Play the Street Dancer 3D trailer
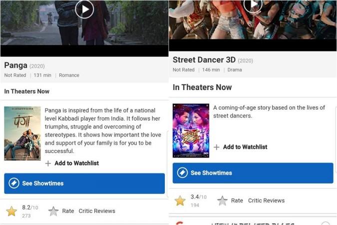 pyautogui.click(x=253, y=5)
